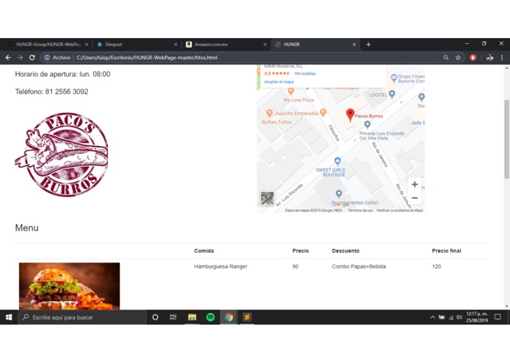Image resolution: width=510 pixels, height=362 pixels.
Task: Click the 'Comida' column header
Action: (204, 251)
